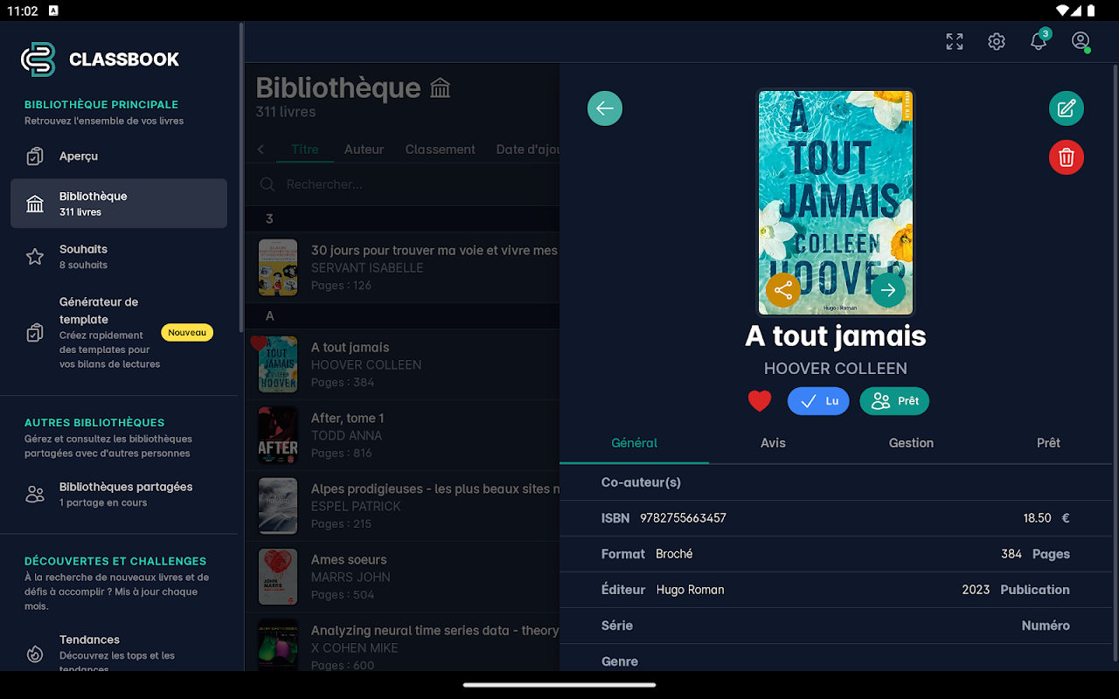Open user profile icon
The height and width of the screenshot is (699, 1119).
pos(1081,41)
